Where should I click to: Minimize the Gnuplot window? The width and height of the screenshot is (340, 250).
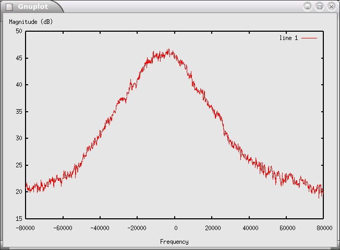point(308,6)
